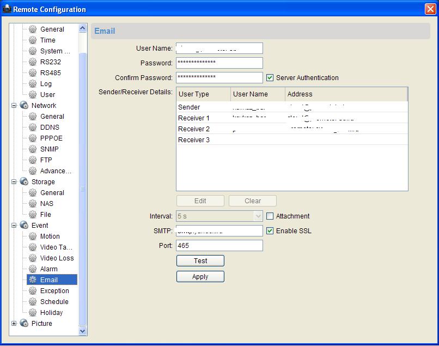Apply the email settings
Image resolution: width=439 pixels, height=346 pixels.
tap(200, 277)
